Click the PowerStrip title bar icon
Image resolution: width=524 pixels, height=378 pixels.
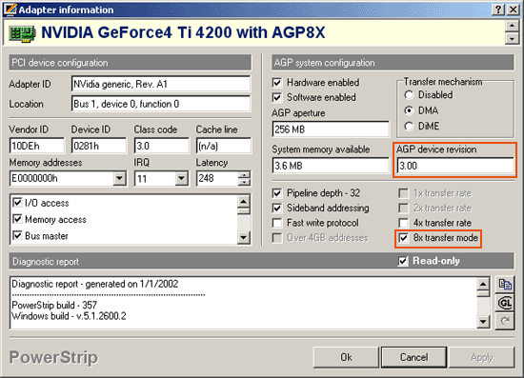(10, 10)
